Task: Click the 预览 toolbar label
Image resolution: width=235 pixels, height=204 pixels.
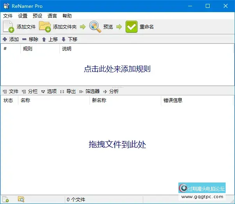Action: (108, 27)
